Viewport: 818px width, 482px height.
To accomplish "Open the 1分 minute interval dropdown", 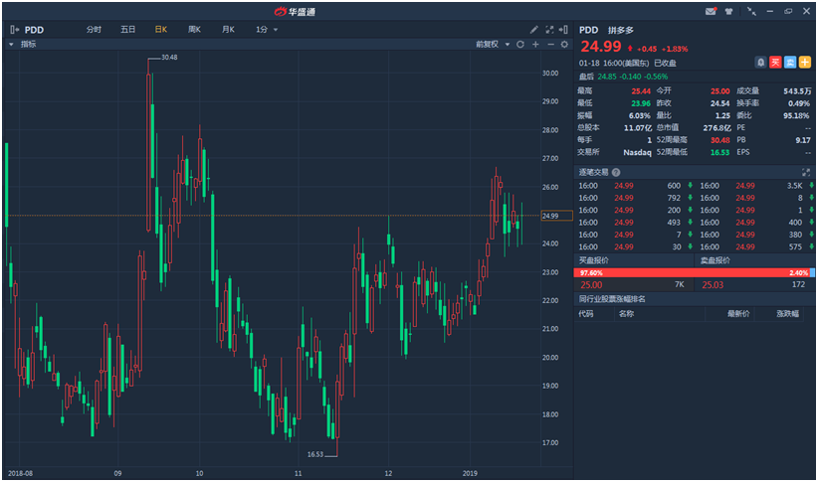I will point(267,30).
